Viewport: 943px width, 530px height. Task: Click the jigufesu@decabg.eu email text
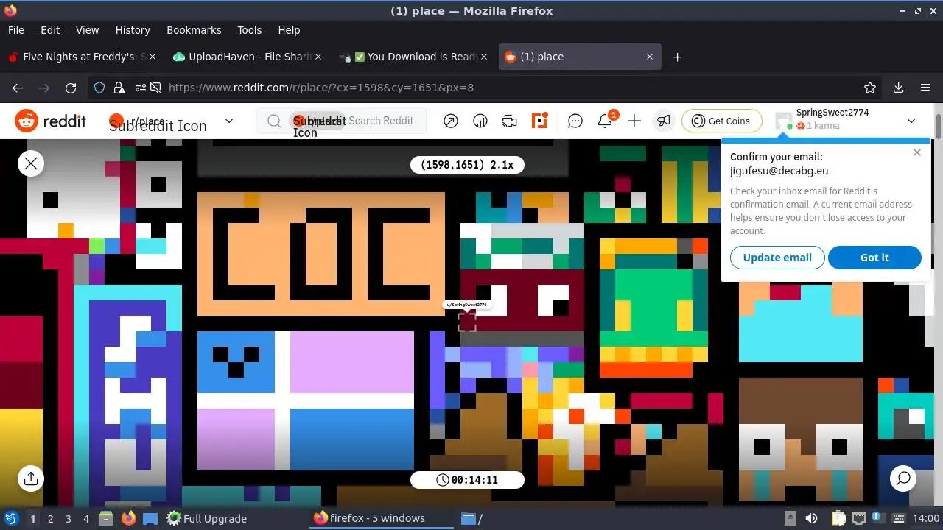(x=779, y=171)
